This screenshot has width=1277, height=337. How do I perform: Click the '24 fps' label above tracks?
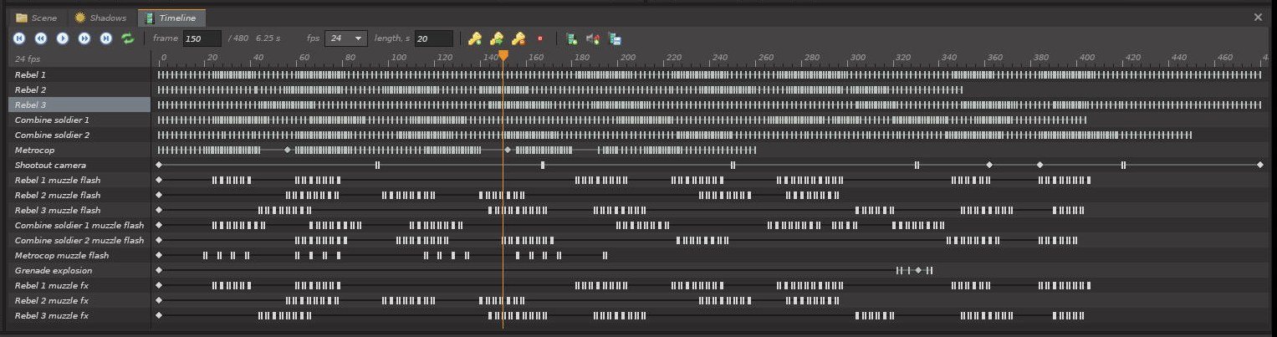click(x=27, y=59)
